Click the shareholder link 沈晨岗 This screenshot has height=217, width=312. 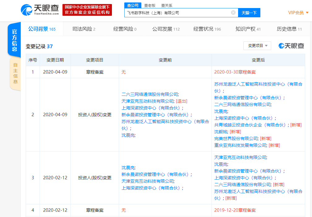tap(220, 110)
